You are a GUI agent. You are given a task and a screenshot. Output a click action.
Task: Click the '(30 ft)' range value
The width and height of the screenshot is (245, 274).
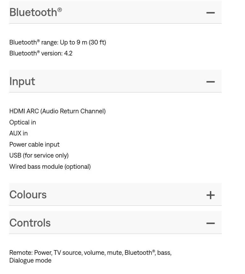tap(98, 42)
